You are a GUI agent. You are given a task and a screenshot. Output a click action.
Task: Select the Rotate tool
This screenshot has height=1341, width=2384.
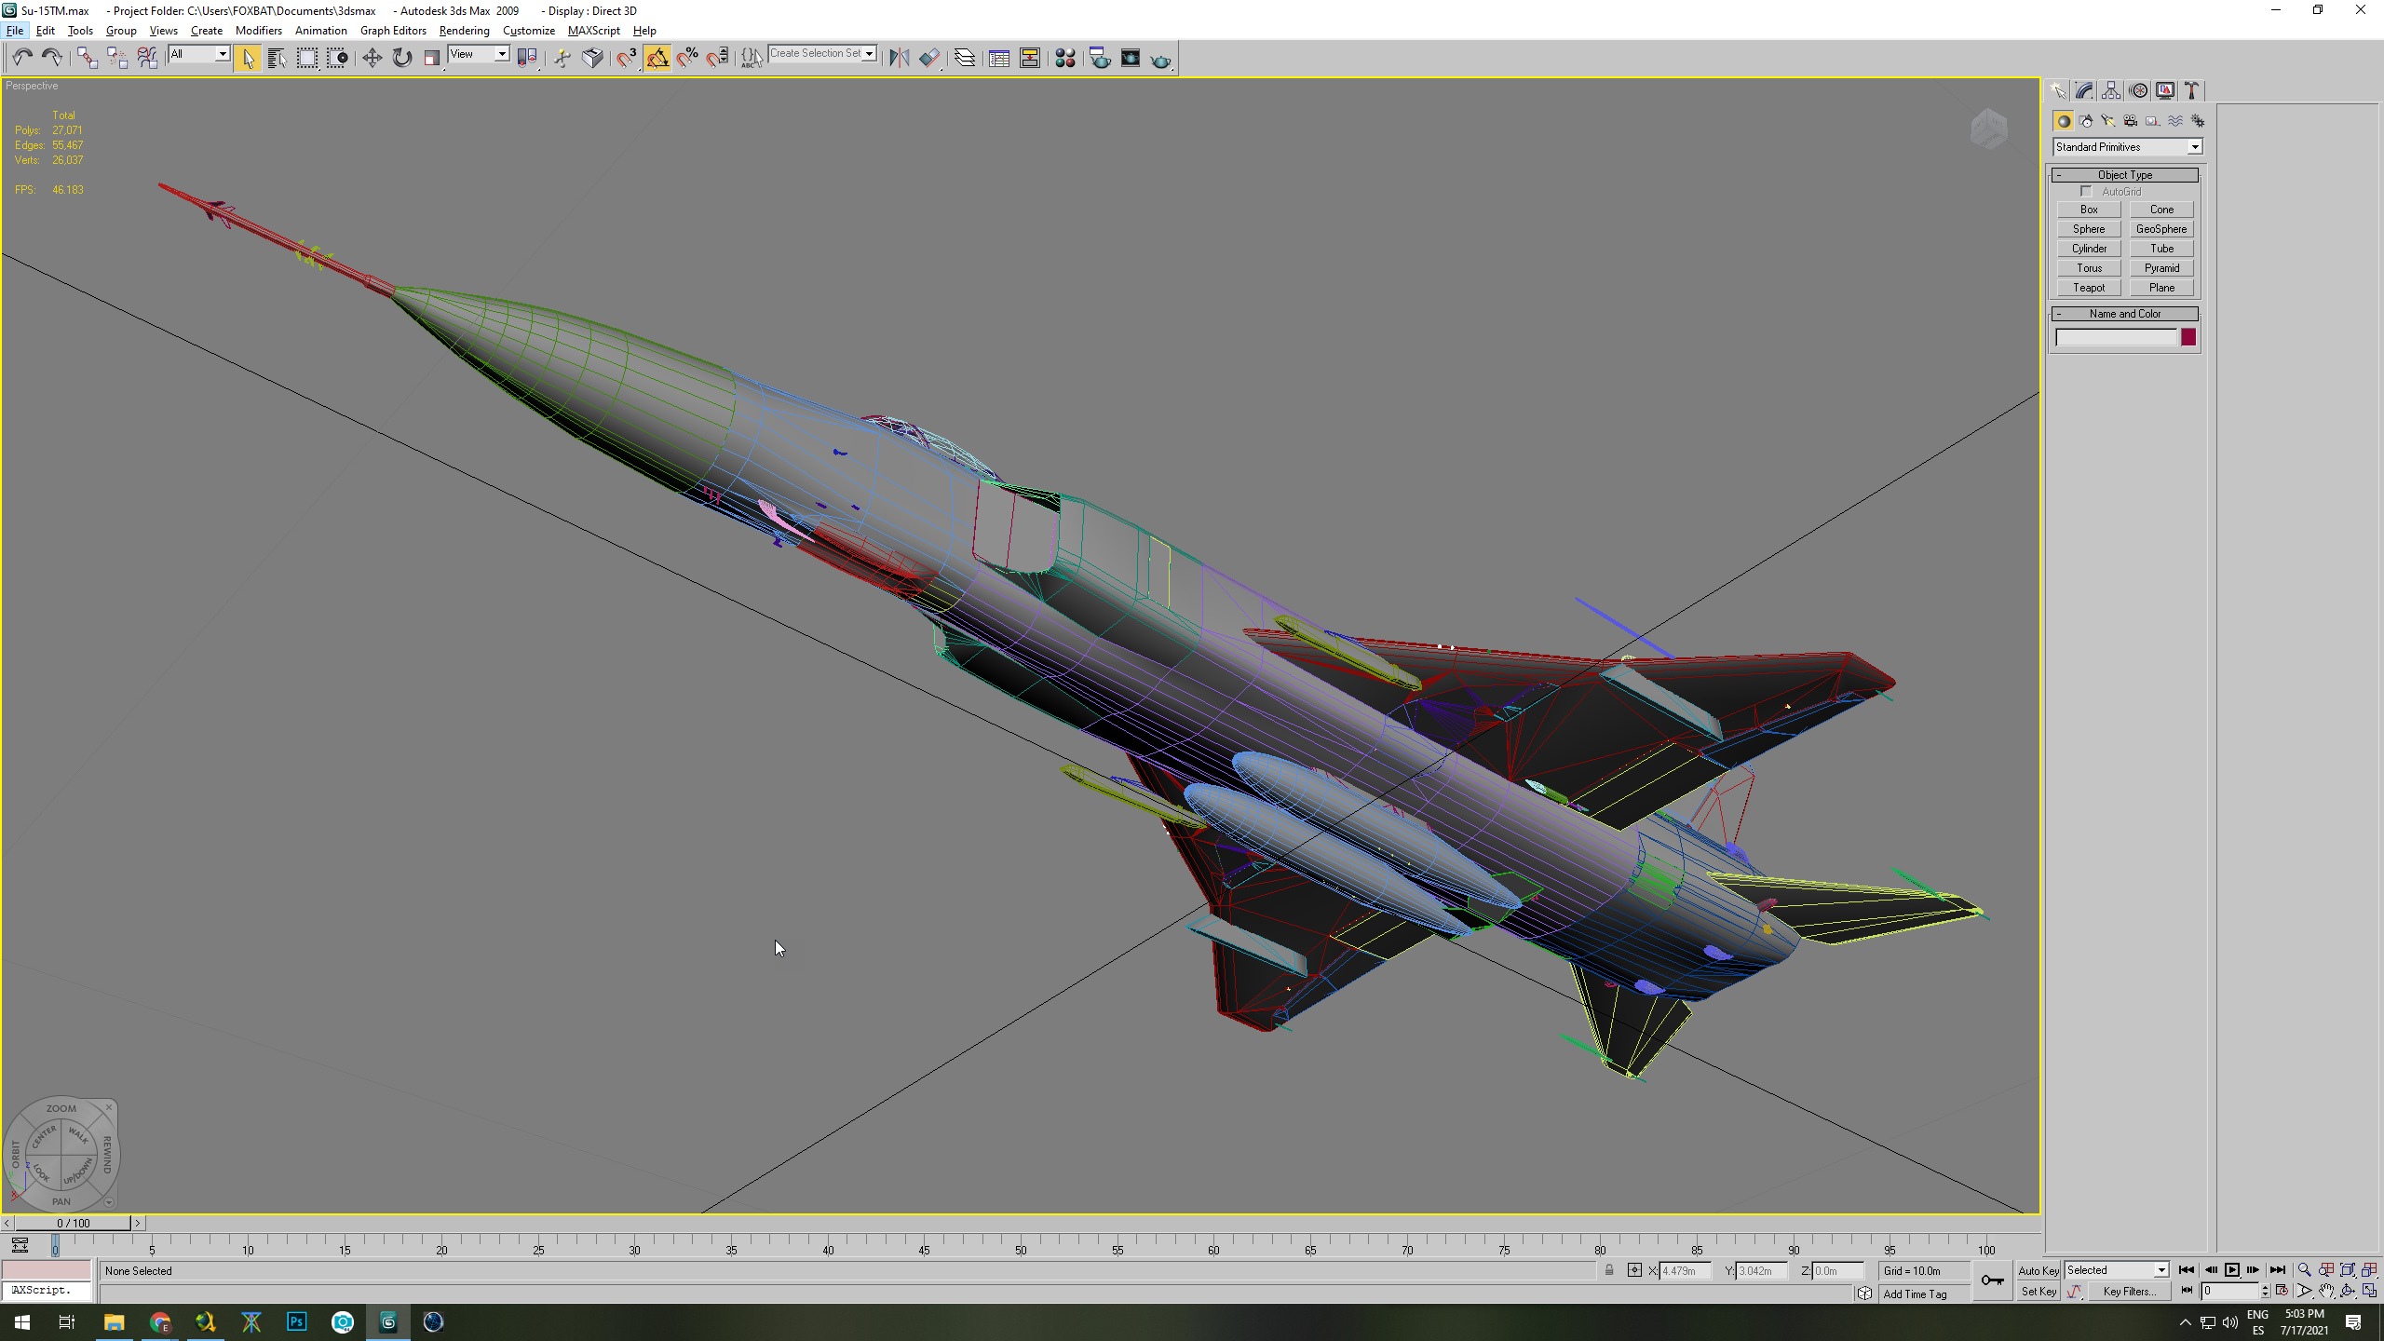click(402, 59)
